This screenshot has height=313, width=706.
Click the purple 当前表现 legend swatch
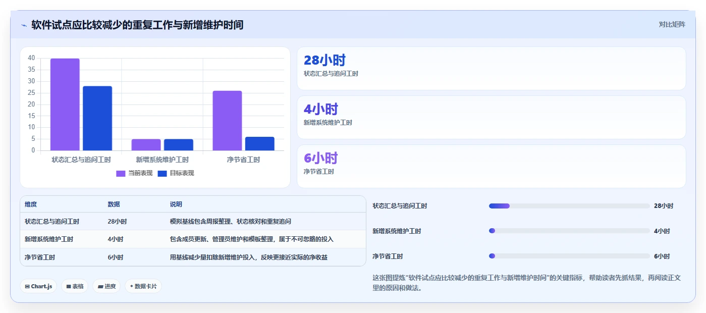pos(121,173)
